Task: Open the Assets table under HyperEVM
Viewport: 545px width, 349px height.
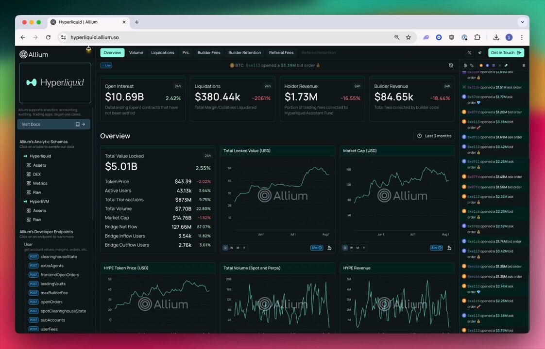Action: 39,210
